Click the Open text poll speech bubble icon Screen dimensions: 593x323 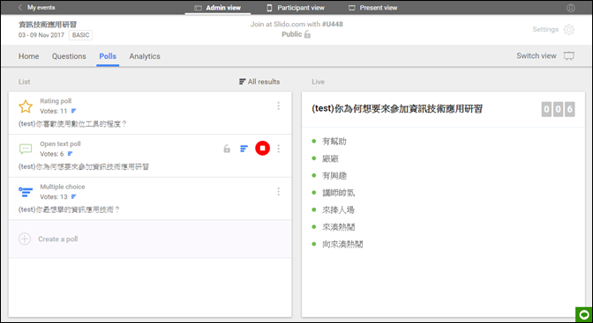pyautogui.click(x=26, y=149)
